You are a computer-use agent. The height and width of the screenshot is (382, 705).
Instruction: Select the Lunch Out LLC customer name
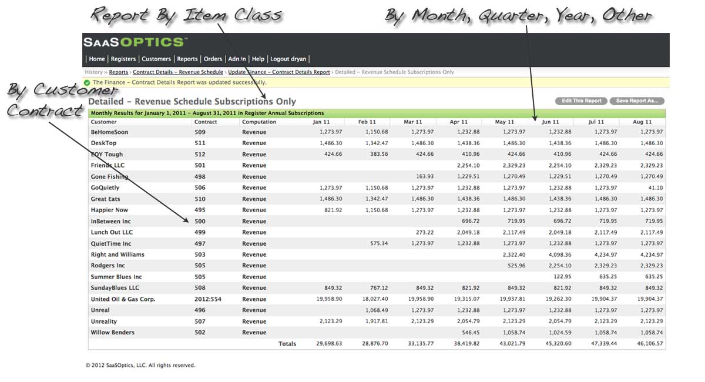[x=112, y=233]
